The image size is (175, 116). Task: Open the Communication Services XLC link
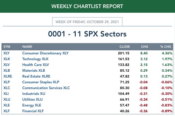(46, 88)
